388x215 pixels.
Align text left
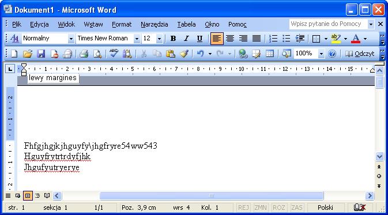pyautogui.click(x=217, y=39)
